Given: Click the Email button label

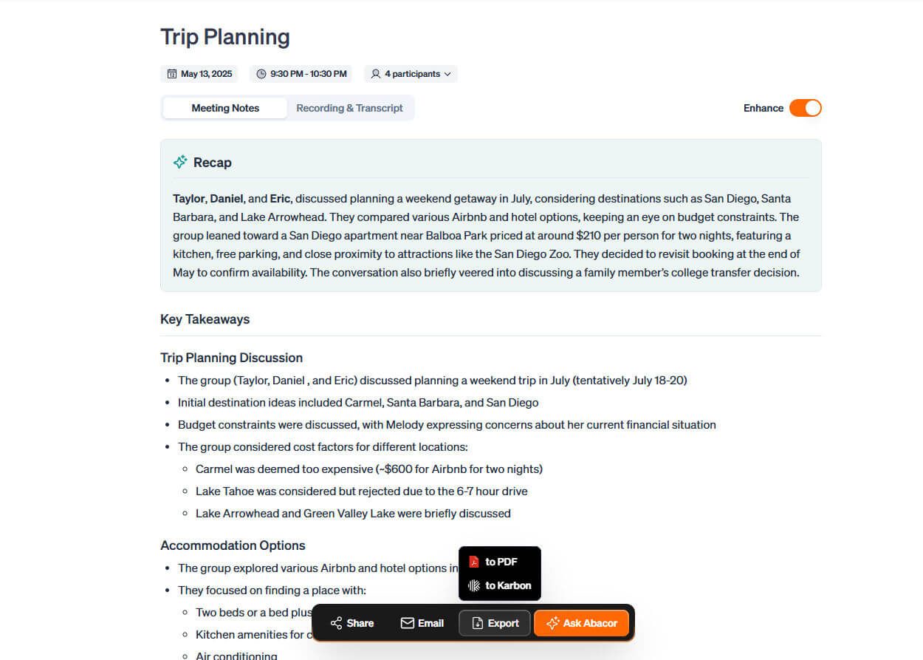Looking at the screenshot, I should 430,623.
